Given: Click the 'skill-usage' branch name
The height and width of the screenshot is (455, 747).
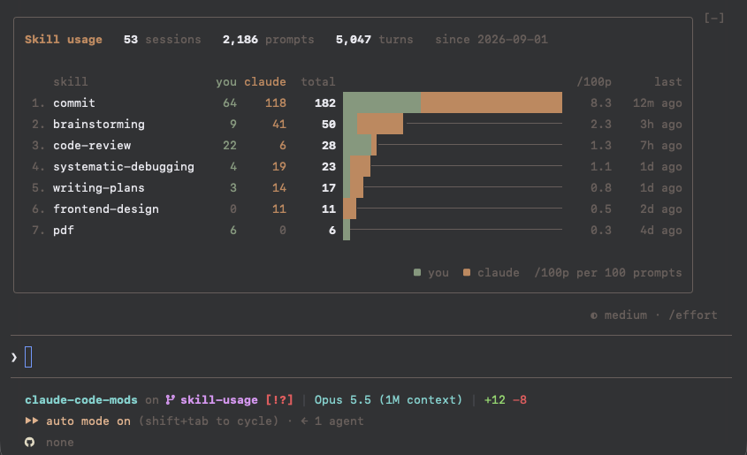Looking at the screenshot, I should (x=219, y=400).
